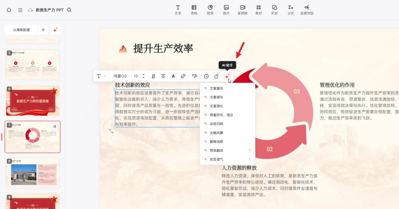Viewport: 399px width, 209px height.
Task: Click the flame logo beside the title
Action: pos(123,49)
